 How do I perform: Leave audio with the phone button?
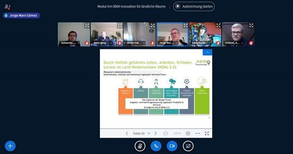coord(156,146)
